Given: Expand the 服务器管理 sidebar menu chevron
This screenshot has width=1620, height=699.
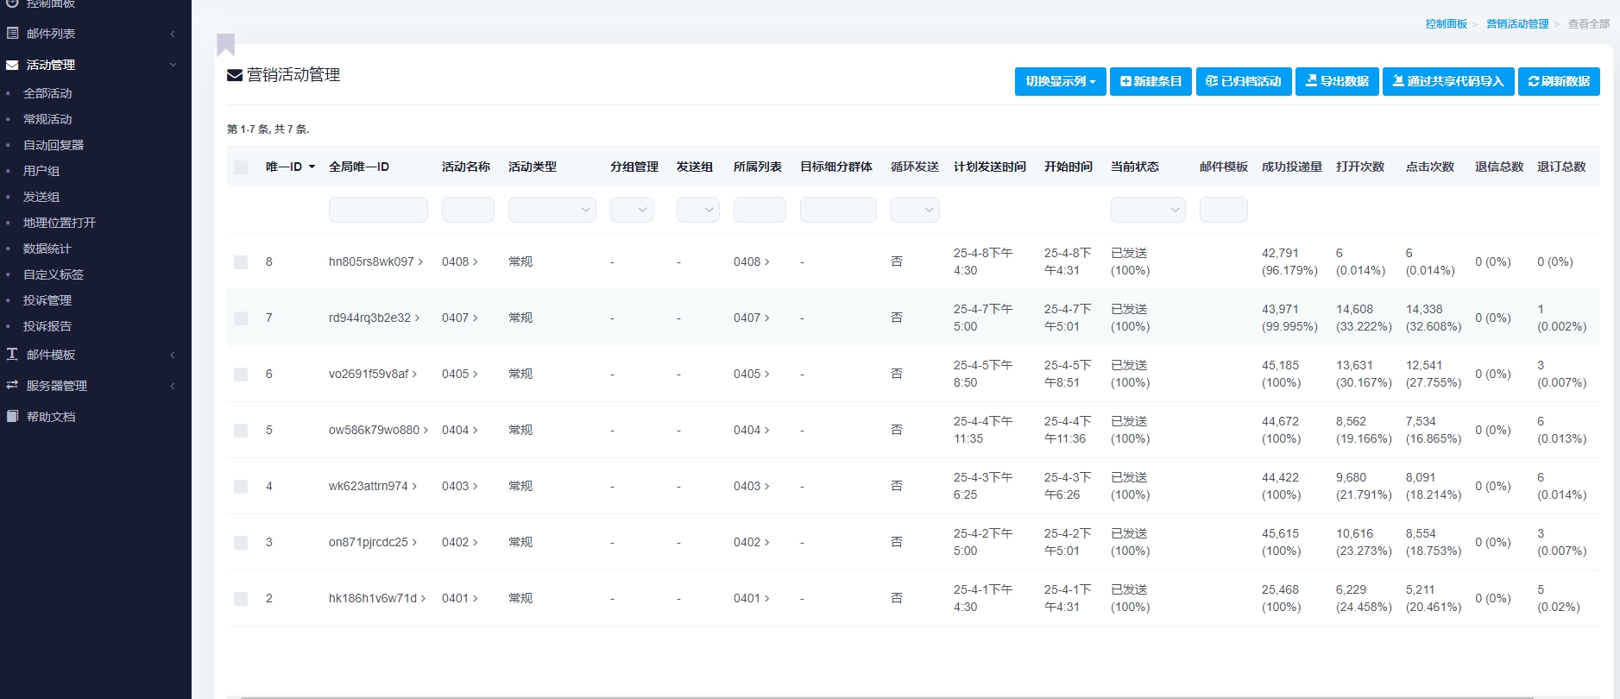Looking at the screenshot, I should click(173, 386).
